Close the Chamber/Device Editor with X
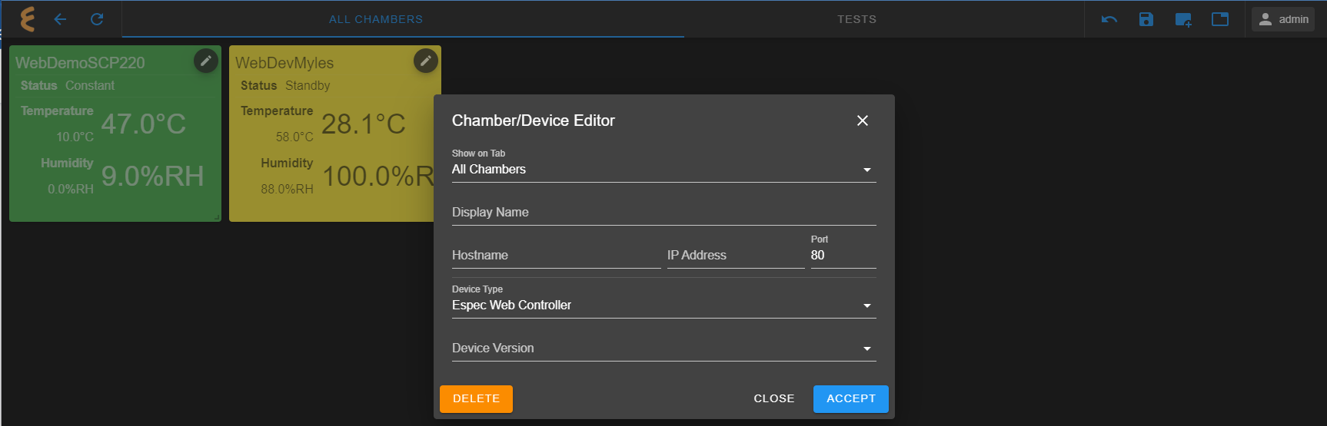The image size is (1327, 426). coord(863,121)
